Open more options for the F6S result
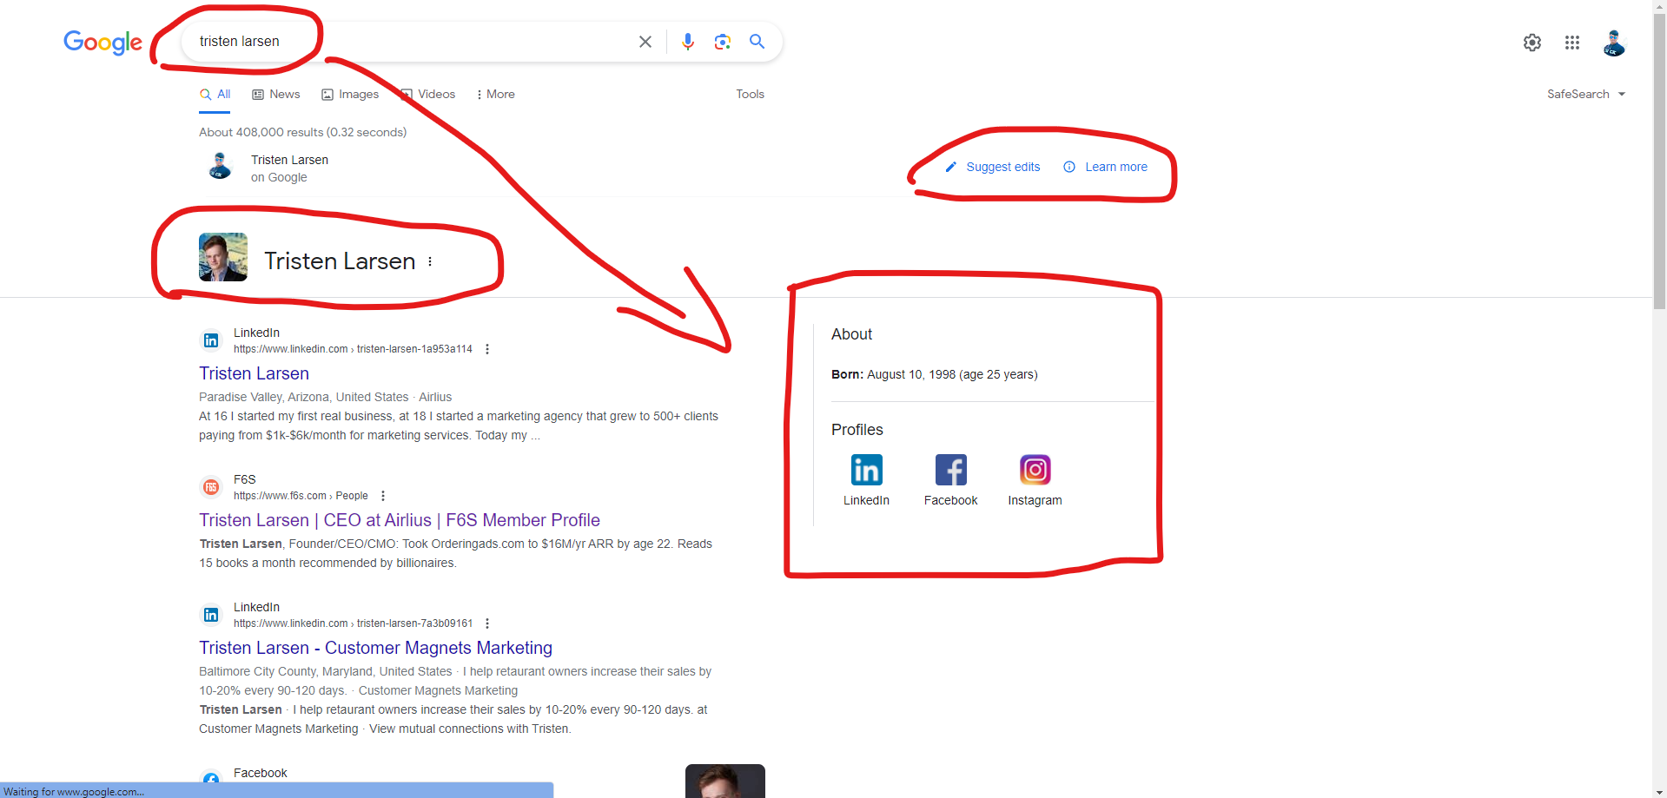Image resolution: width=1667 pixels, height=798 pixels. tap(383, 496)
